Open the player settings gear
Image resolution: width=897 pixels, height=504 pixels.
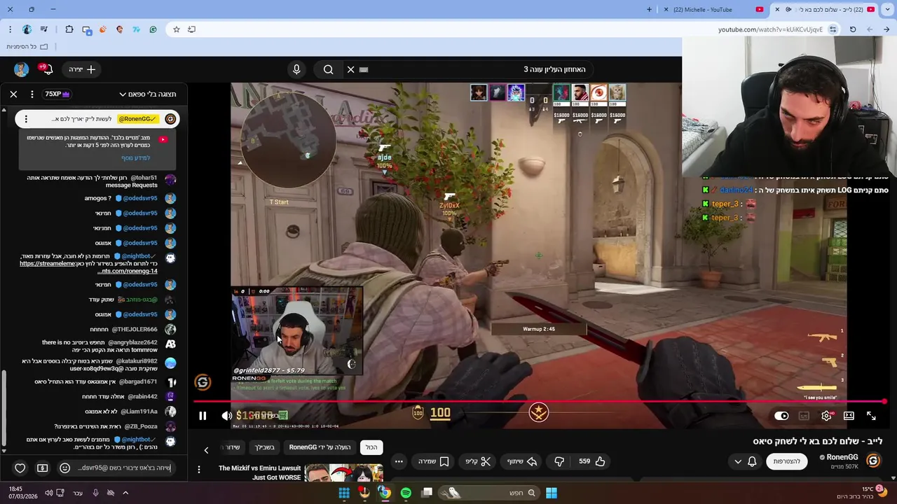(826, 416)
